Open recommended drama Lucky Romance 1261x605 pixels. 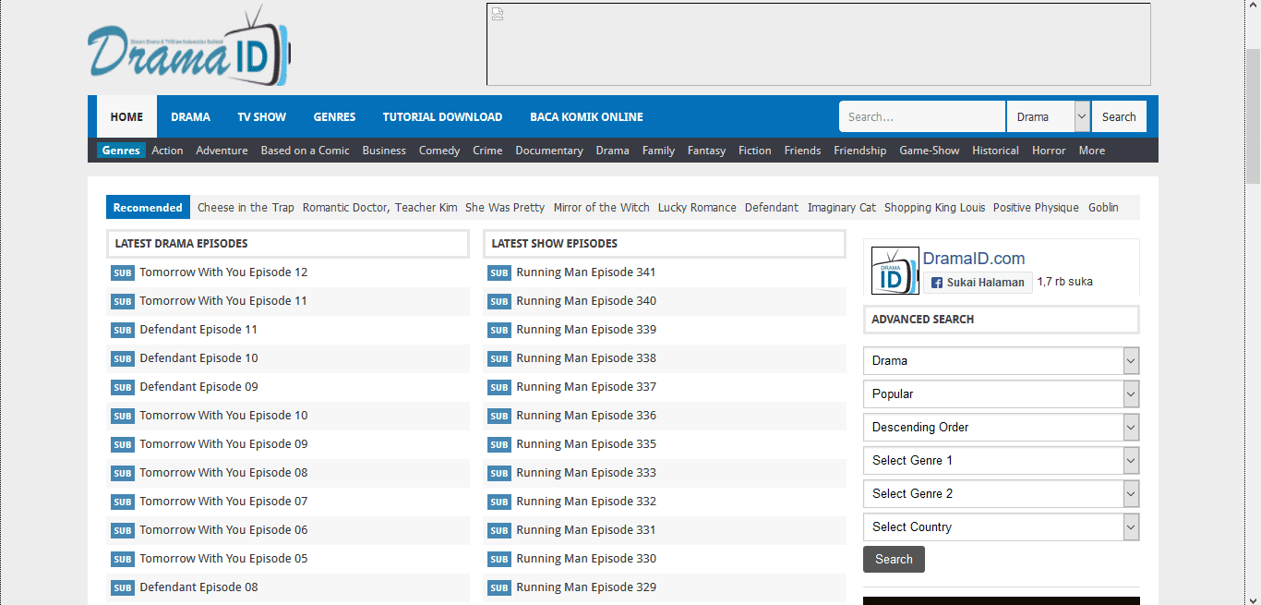697,208
